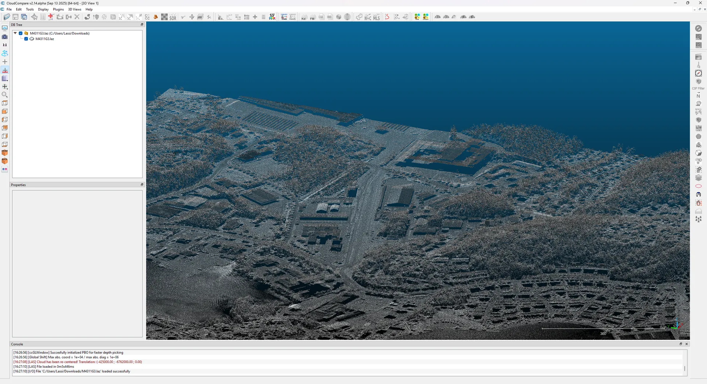The width and height of the screenshot is (707, 384).
Task: Open the Tools menu
Action: 30,9
